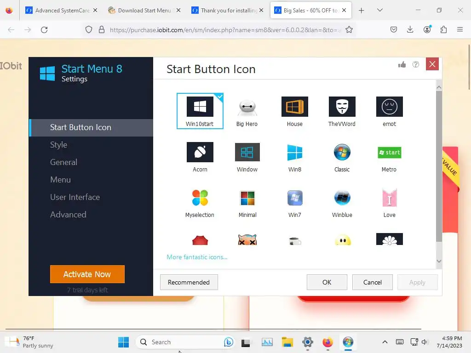
Task: Select the Acorn start icon
Action: pos(200,157)
